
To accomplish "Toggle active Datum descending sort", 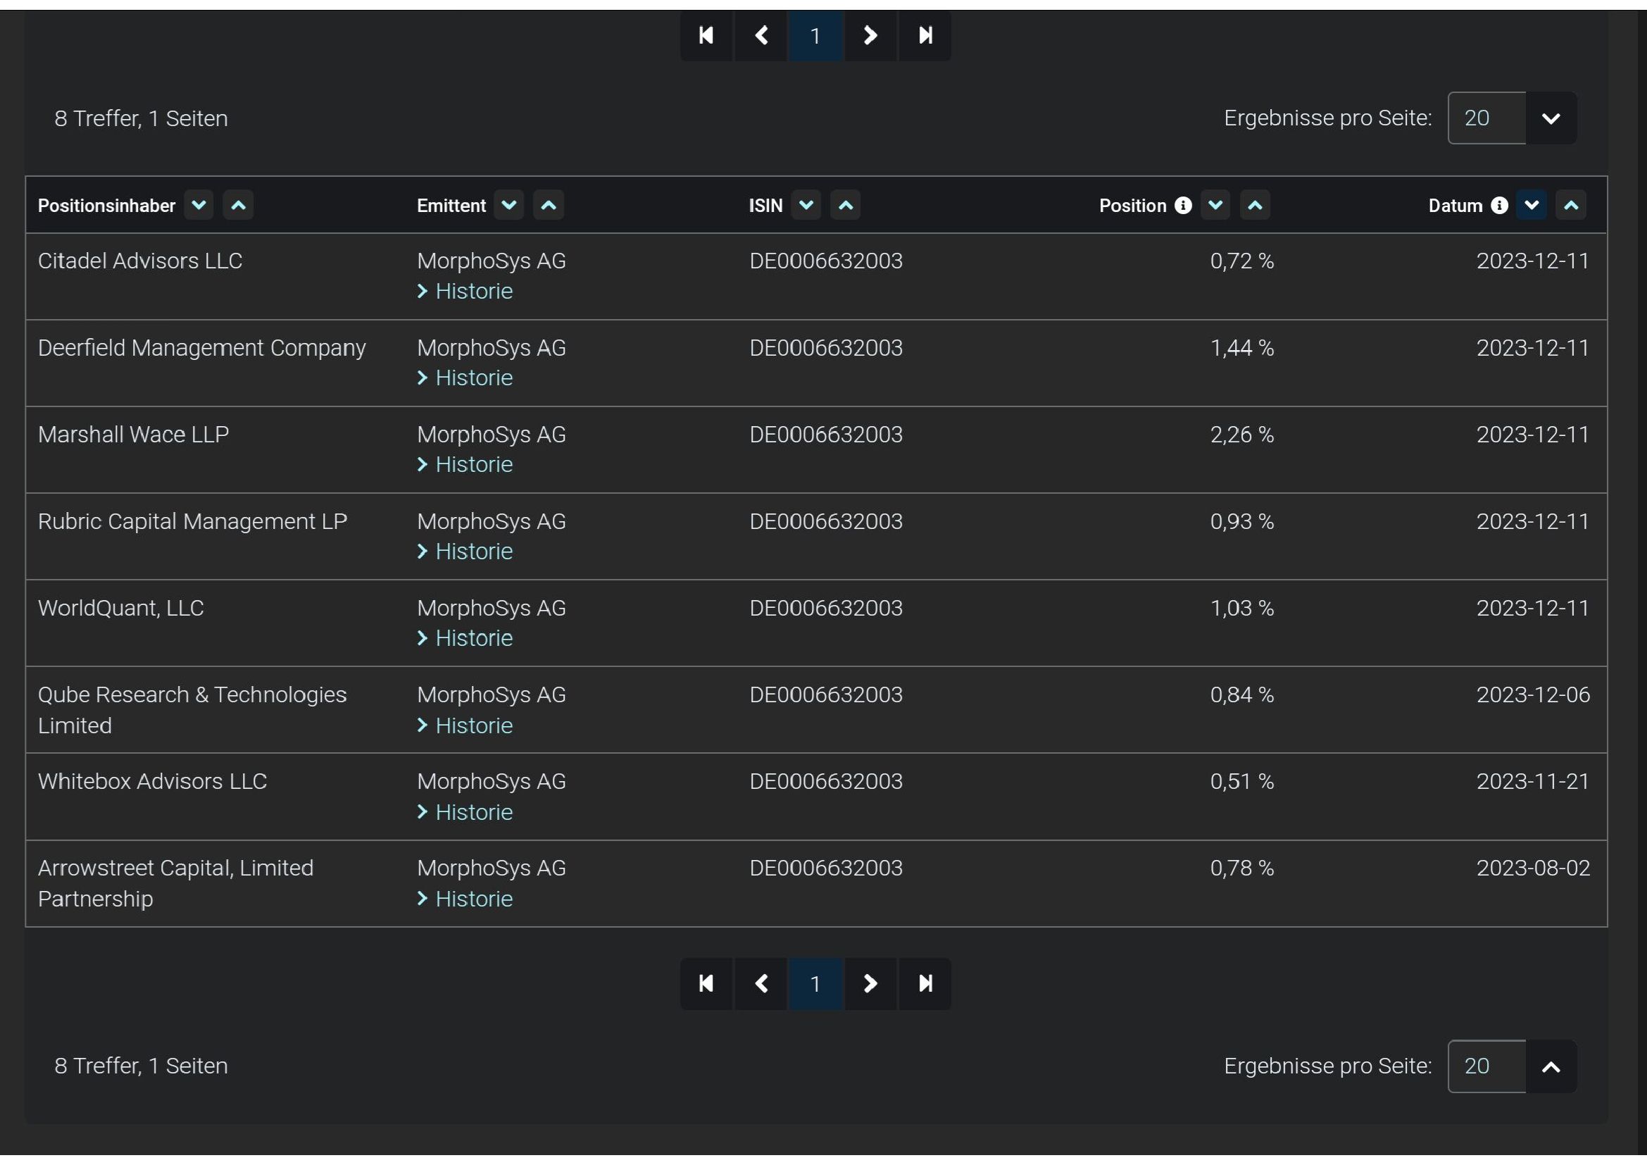I will point(1531,206).
